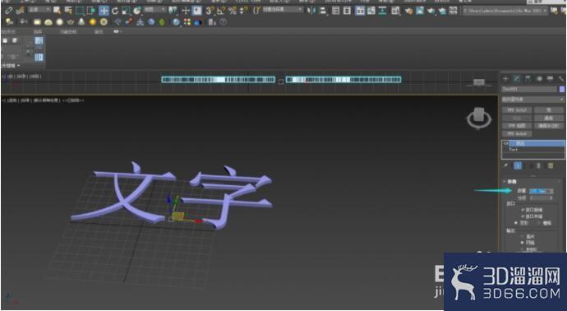Activate the Select and Move tool
Screen dimensions: 567x311
pyautogui.click(x=104, y=11)
